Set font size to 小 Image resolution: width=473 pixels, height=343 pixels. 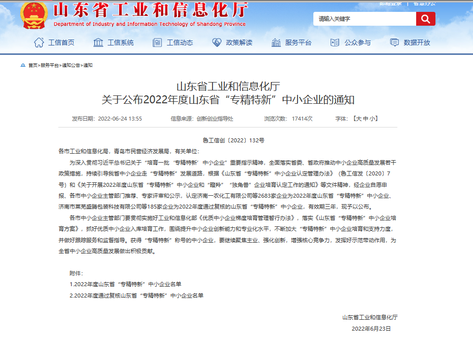point(372,119)
